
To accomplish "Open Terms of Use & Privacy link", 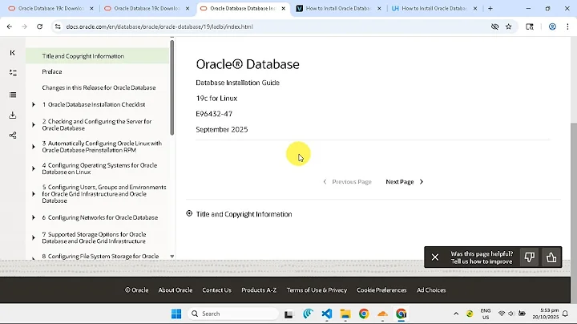I will pos(317,290).
